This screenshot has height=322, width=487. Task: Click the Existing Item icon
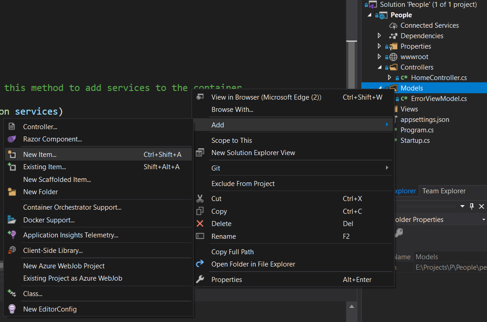coord(12,167)
